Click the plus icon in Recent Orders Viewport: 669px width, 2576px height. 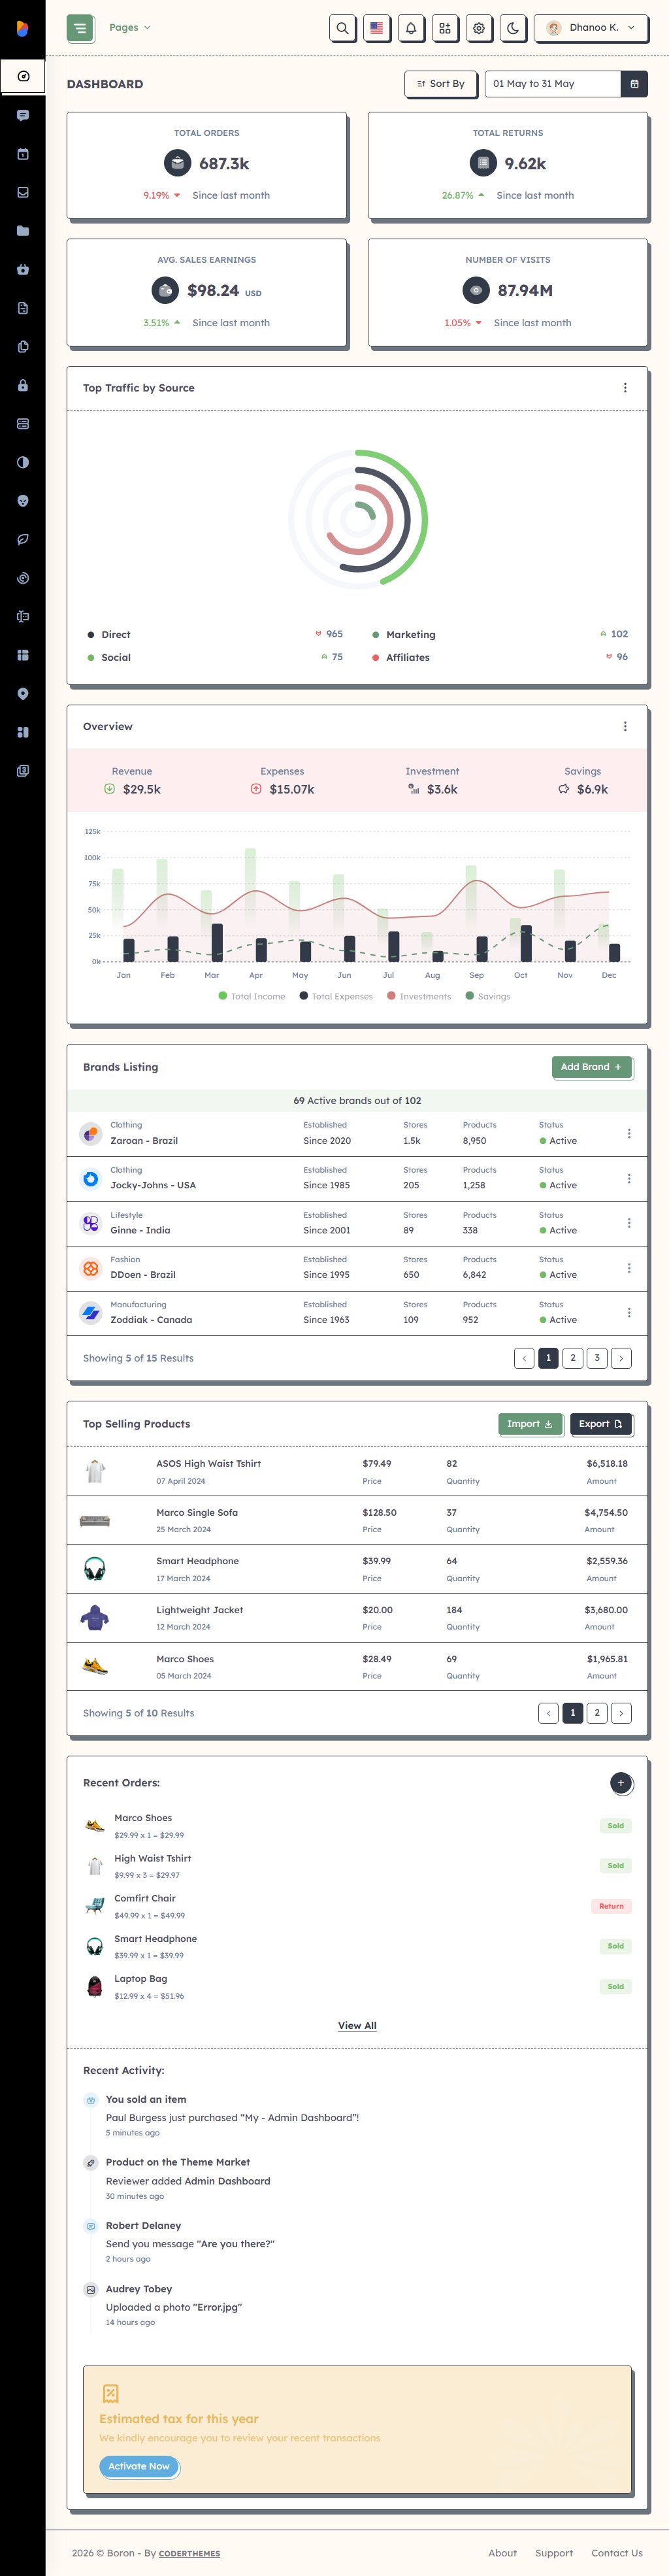(621, 1783)
